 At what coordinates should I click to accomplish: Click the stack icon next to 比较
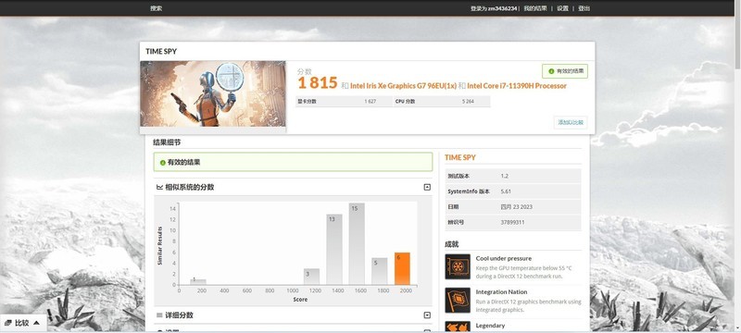(8, 323)
